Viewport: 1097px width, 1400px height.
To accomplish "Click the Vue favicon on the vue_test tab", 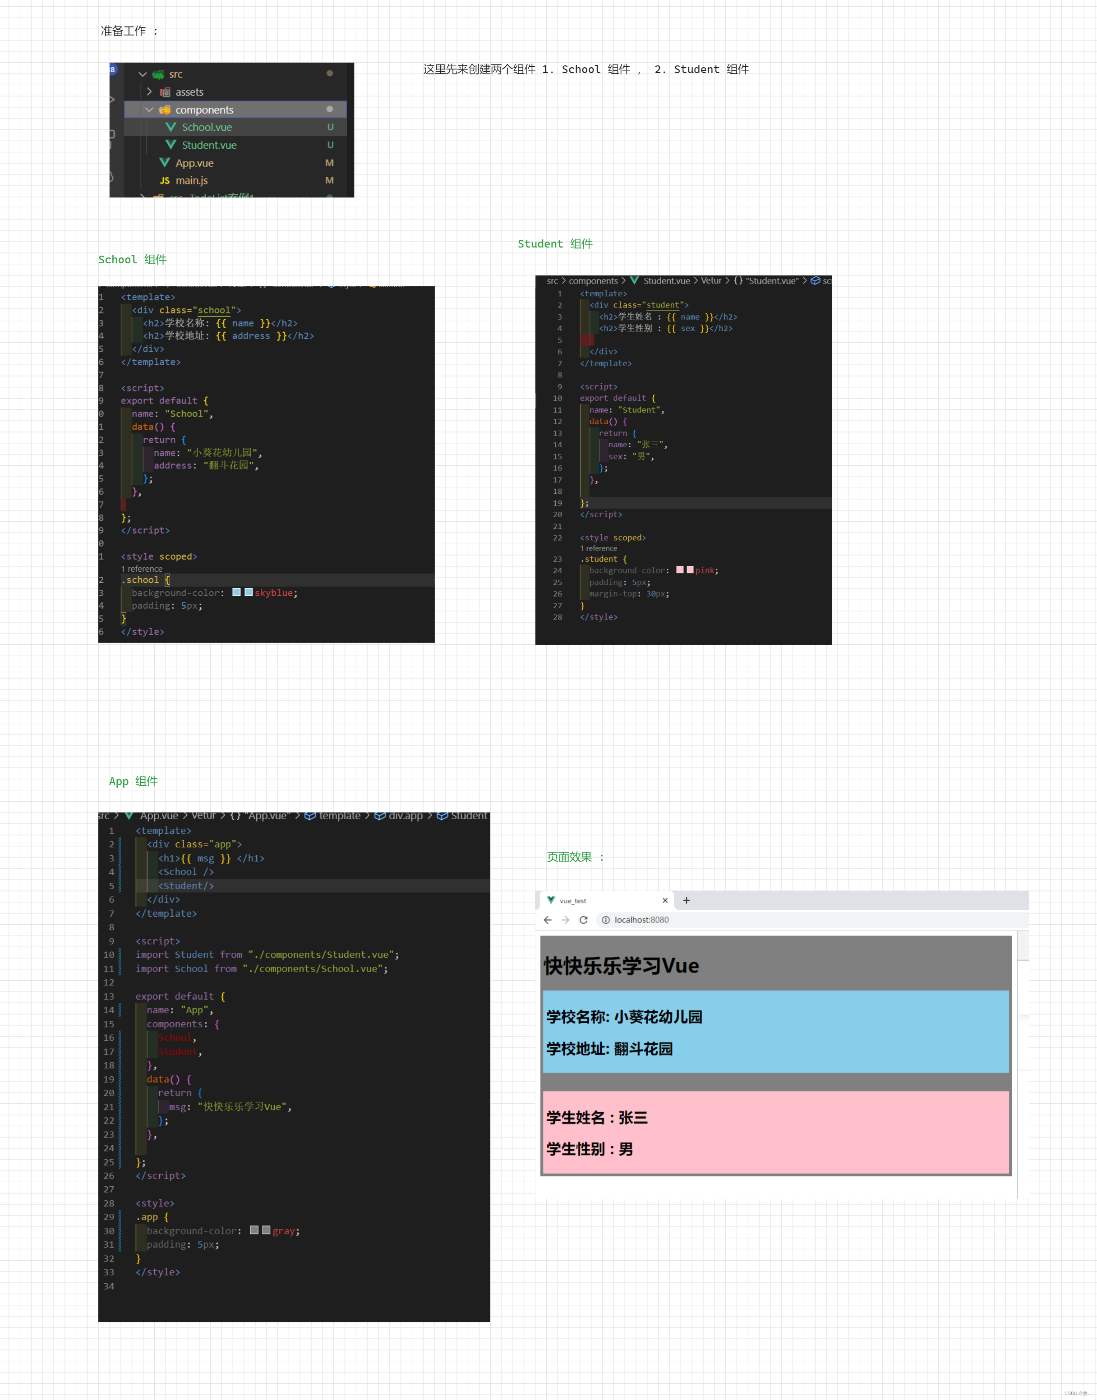I will (x=550, y=900).
